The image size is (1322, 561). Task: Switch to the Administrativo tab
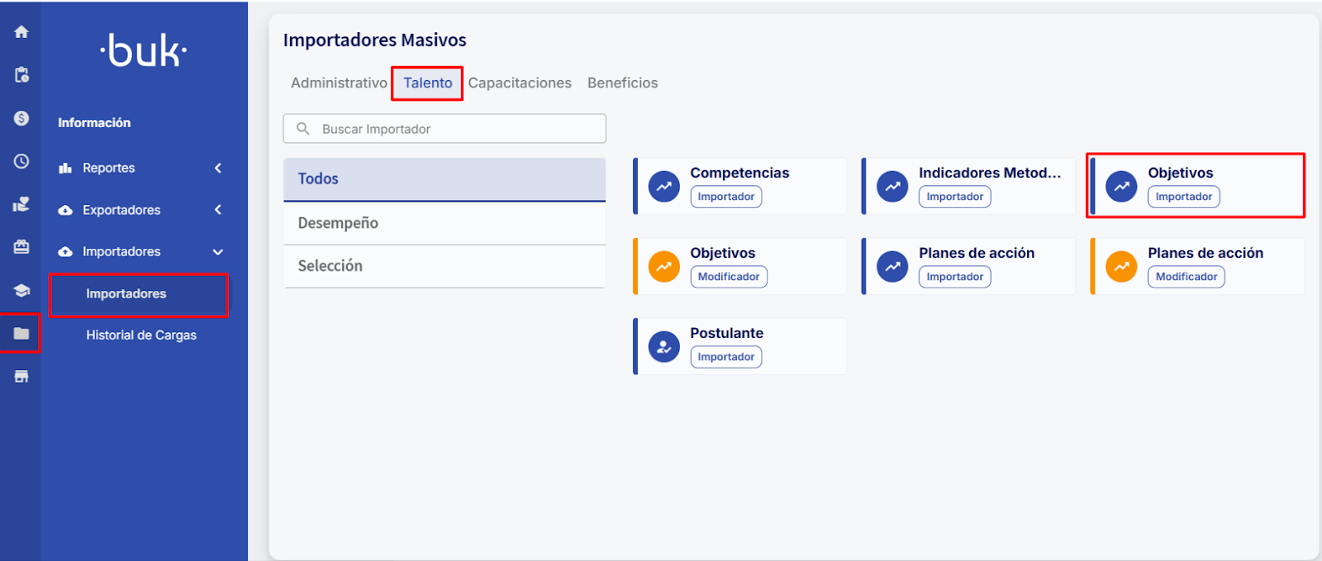pyautogui.click(x=339, y=83)
